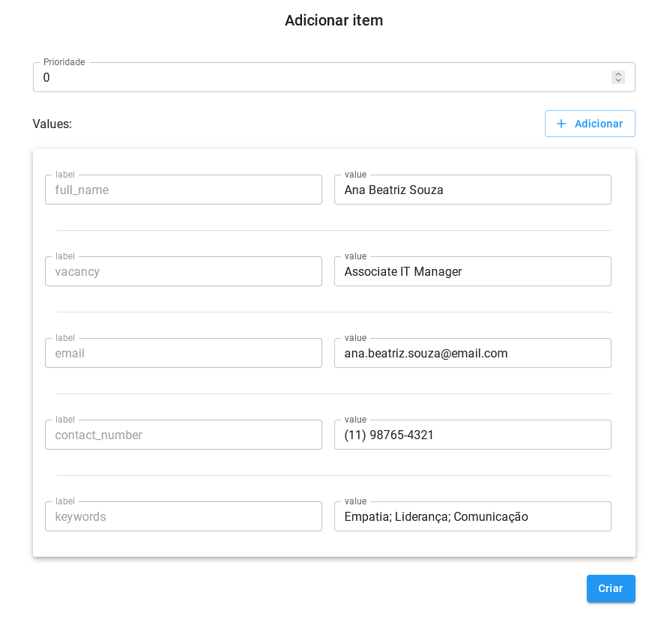Select the keywords label field
667x628 pixels.
click(x=183, y=516)
